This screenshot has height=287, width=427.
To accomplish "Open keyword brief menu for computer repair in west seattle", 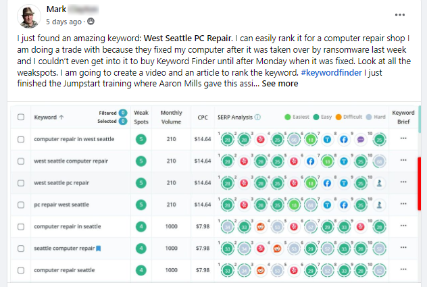I will 403,139.
